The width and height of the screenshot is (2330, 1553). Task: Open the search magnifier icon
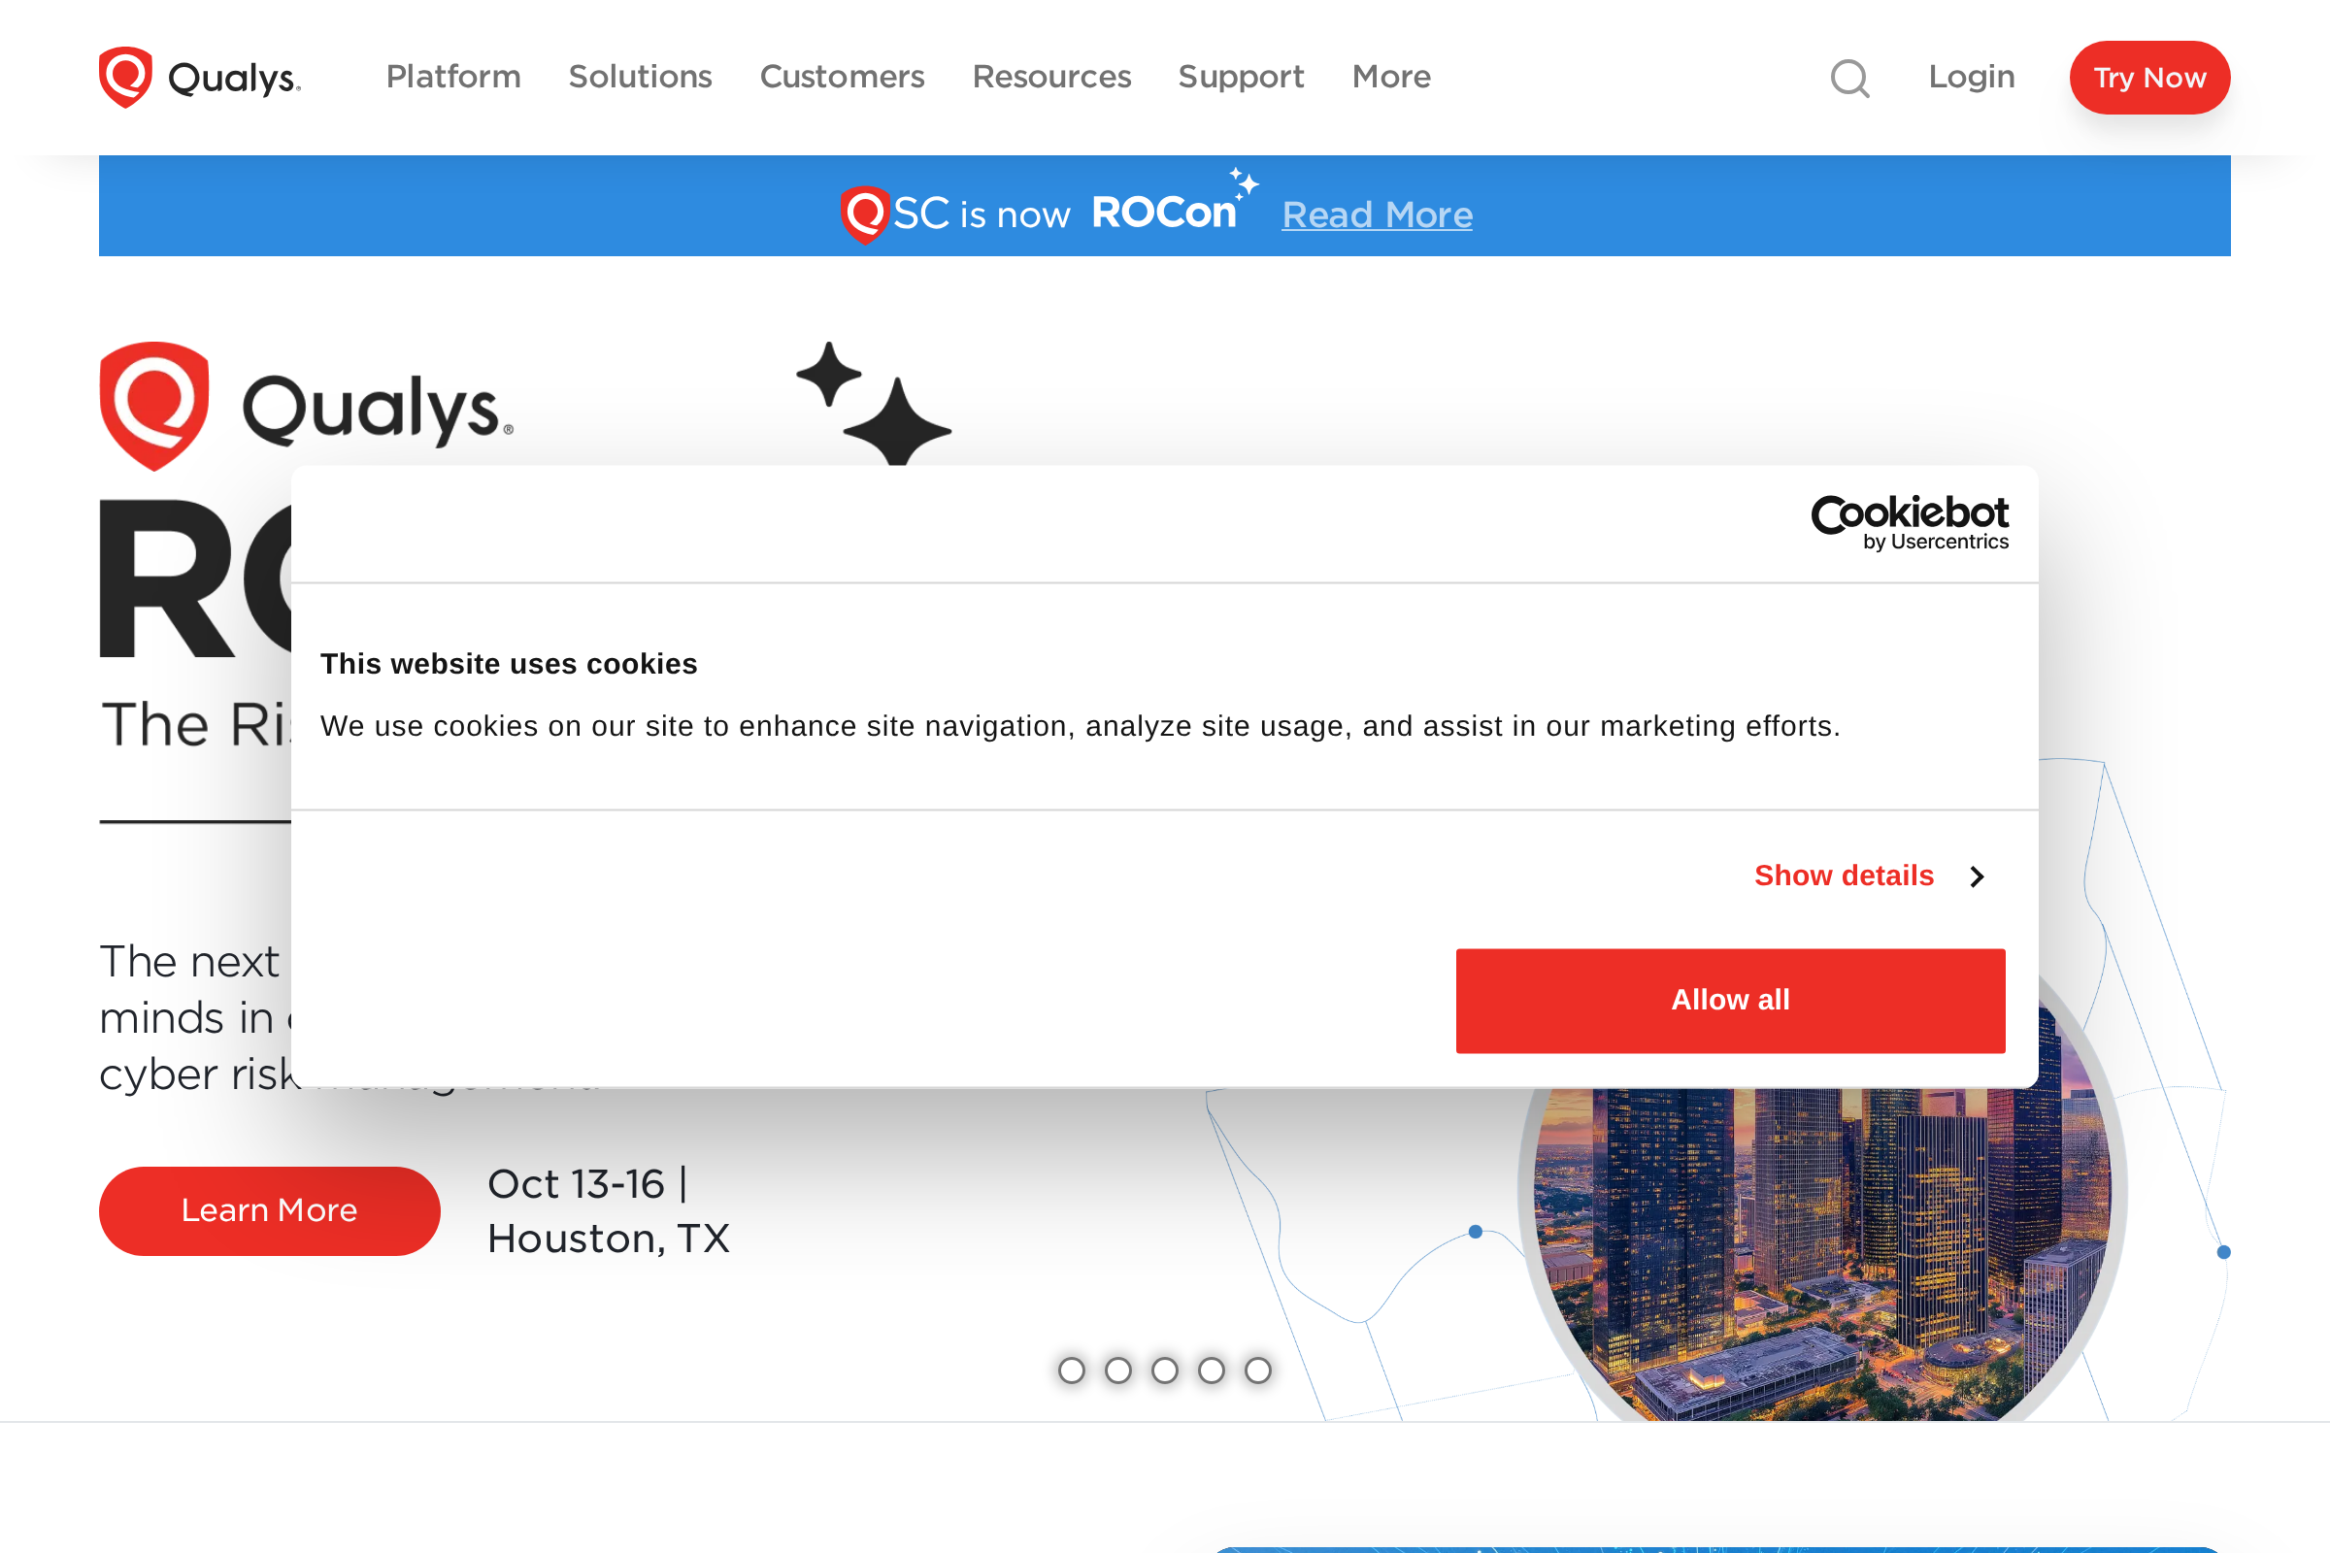pyautogui.click(x=1848, y=79)
